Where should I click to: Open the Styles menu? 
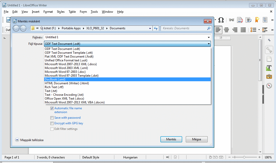pos(60,12)
